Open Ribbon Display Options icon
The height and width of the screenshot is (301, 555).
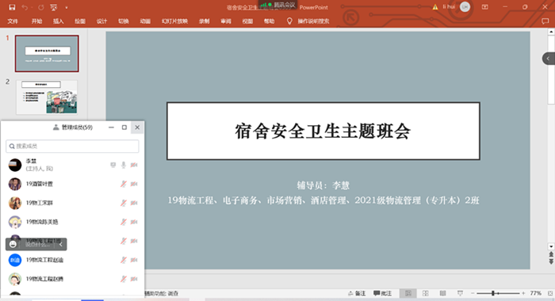click(485, 7)
